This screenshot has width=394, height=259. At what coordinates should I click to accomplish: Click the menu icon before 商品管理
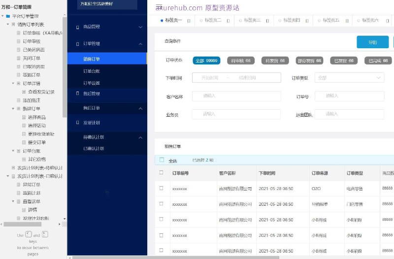pyautogui.click(x=77, y=27)
